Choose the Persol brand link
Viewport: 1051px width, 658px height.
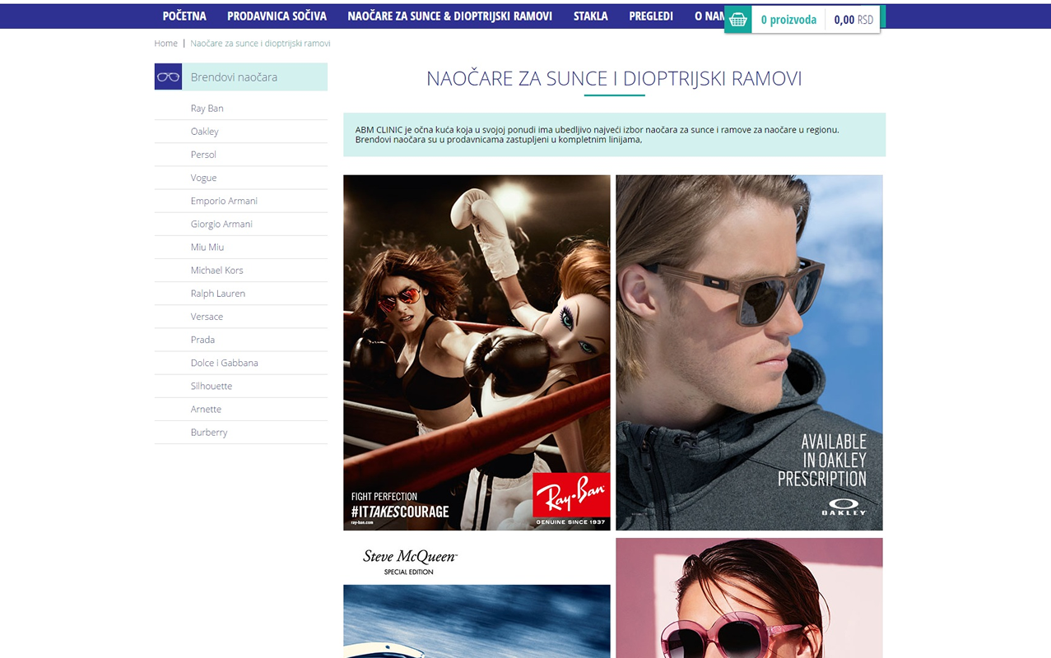203,155
